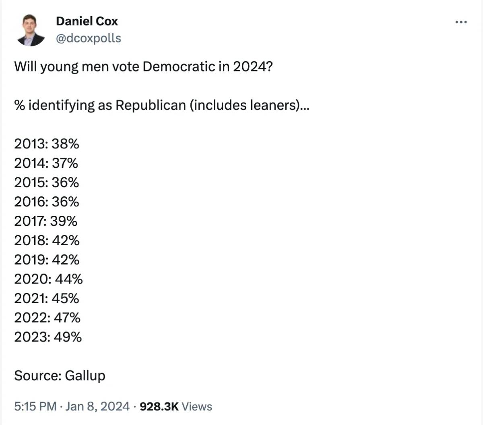Open the 5:15 PM · Jan 8, 2024 timestamp
This screenshot has width=483, height=425.
click(x=72, y=406)
